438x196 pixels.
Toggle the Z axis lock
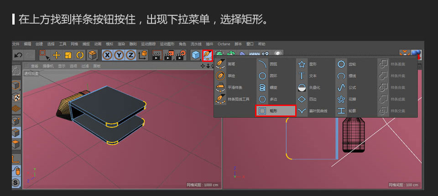pyautogui.click(x=131, y=55)
